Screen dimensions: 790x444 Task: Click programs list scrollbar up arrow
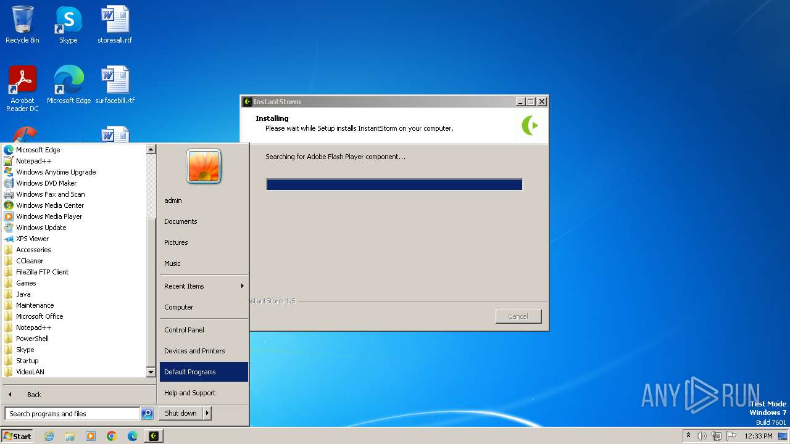151,149
